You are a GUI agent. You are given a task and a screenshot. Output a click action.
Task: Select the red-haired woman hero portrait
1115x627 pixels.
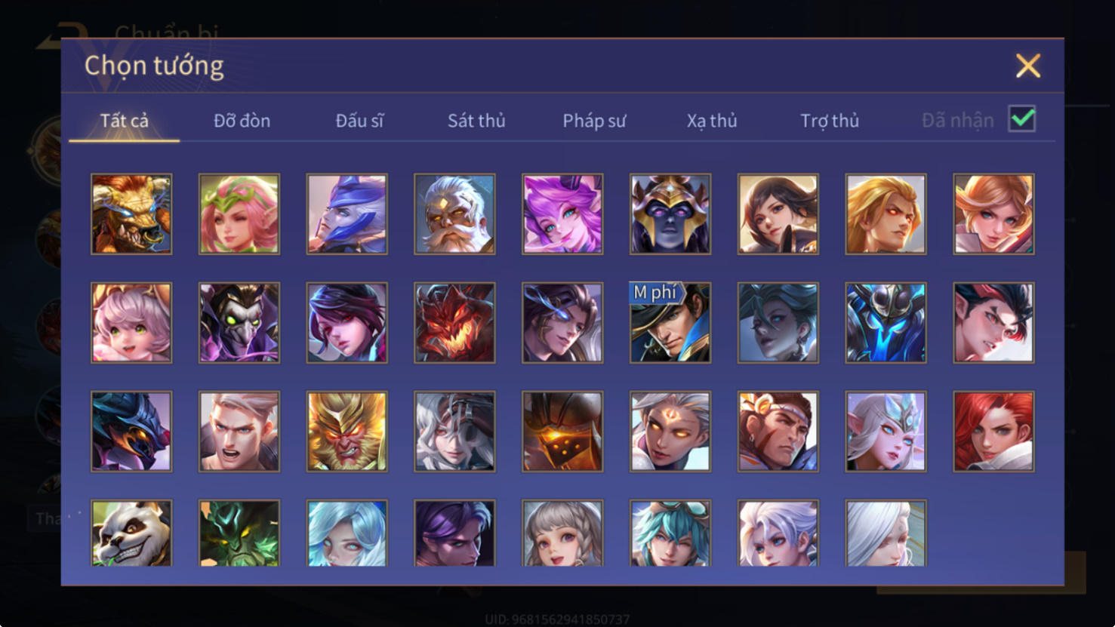coord(993,432)
